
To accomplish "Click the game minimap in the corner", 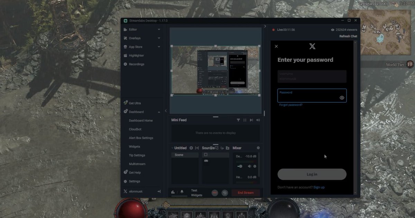I will pyautogui.click(x=387, y=32).
